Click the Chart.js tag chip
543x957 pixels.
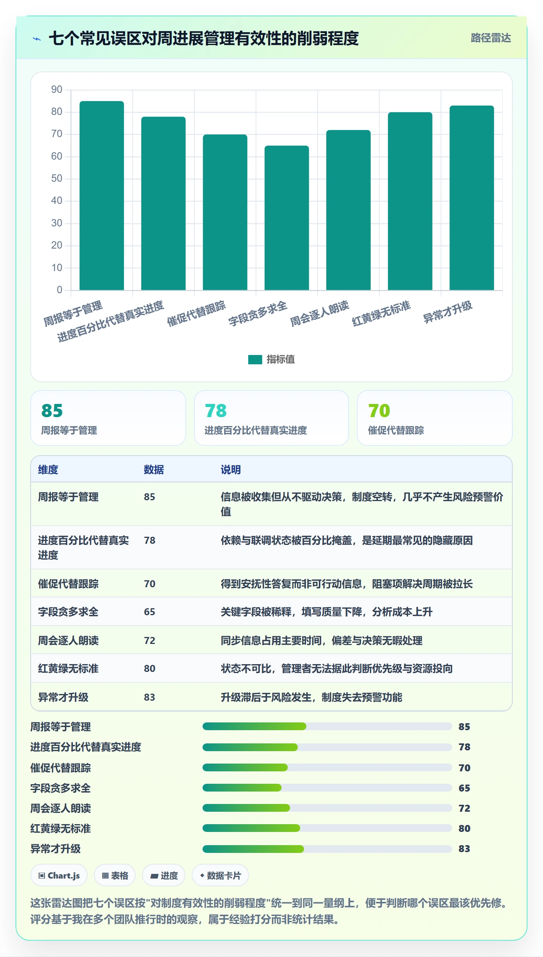click(x=59, y=875)
